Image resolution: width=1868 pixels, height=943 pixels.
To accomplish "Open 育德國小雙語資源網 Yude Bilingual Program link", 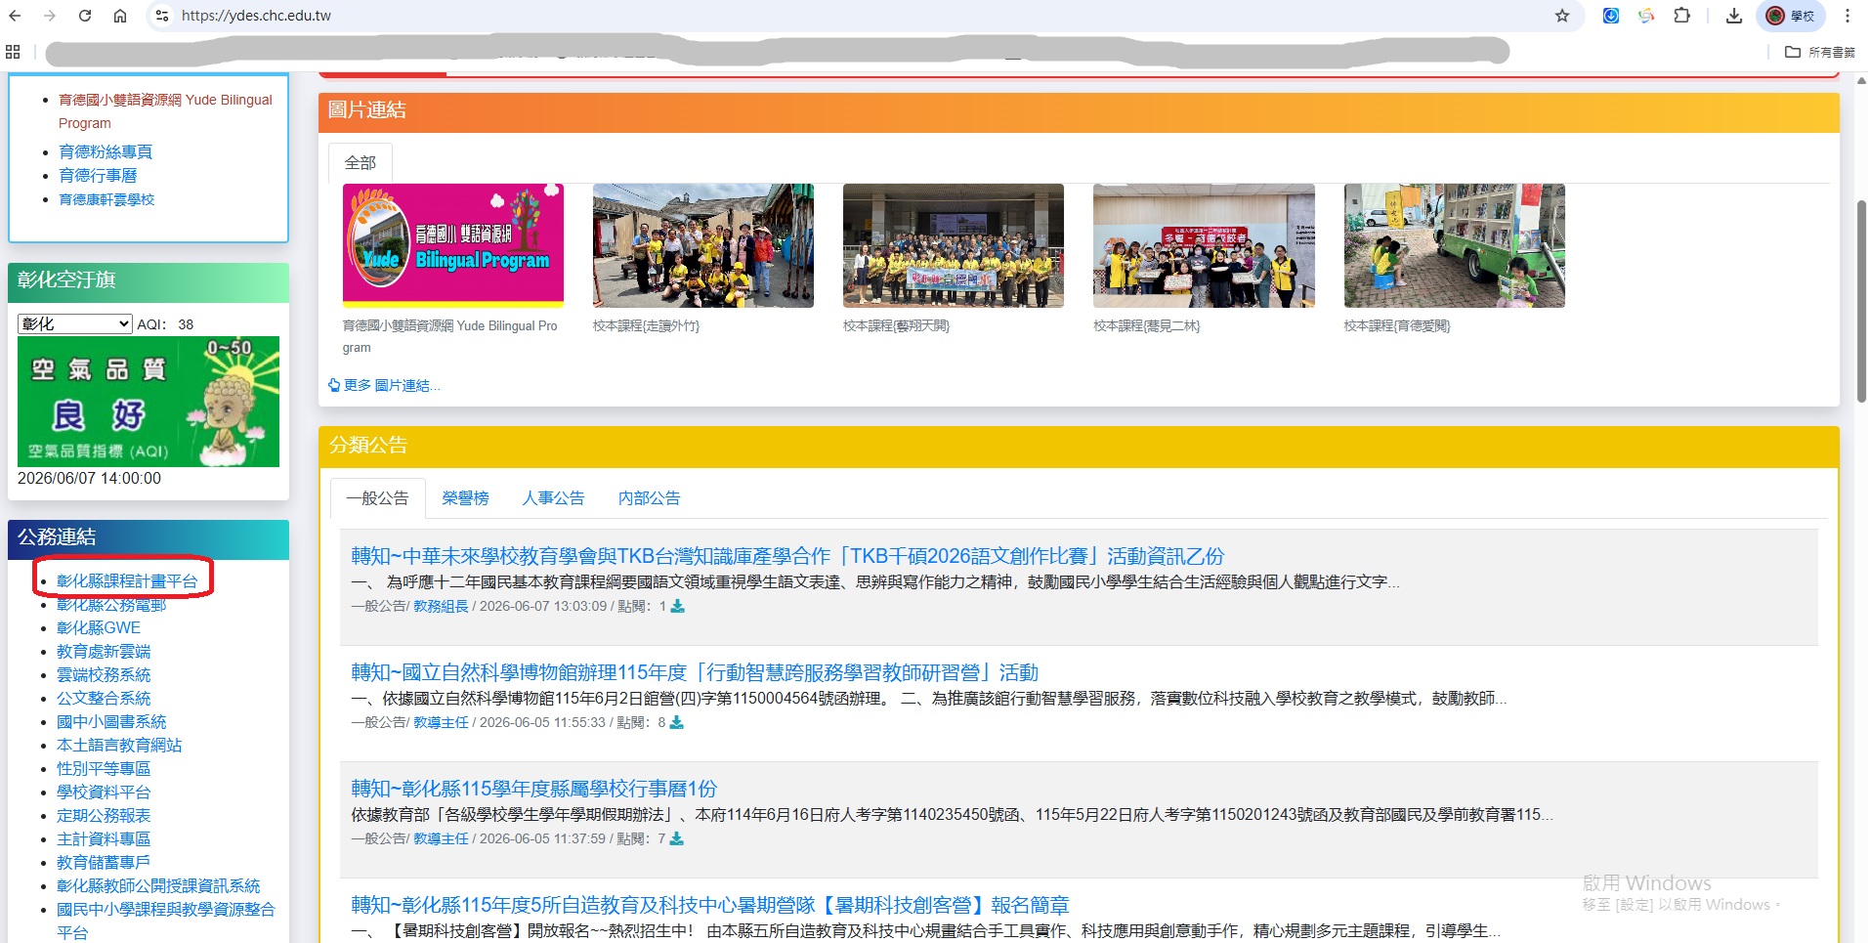I will (165, 111).
